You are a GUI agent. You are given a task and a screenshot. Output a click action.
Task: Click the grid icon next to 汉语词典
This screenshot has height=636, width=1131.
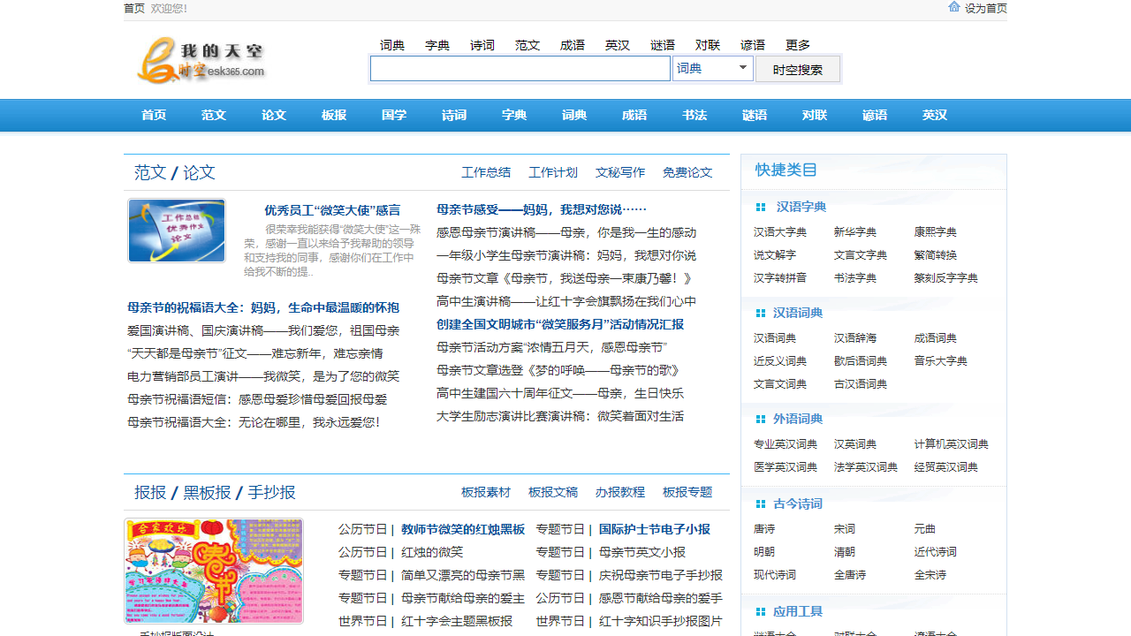pos(761,314)
